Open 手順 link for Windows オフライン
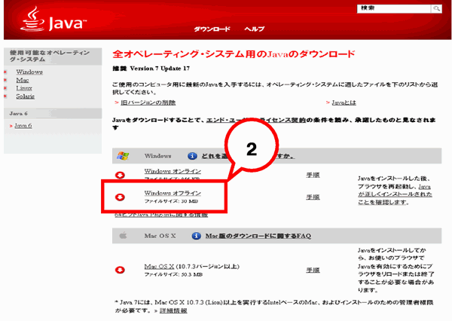The height and width of the screenshot is (321, 452). point(313,197)
